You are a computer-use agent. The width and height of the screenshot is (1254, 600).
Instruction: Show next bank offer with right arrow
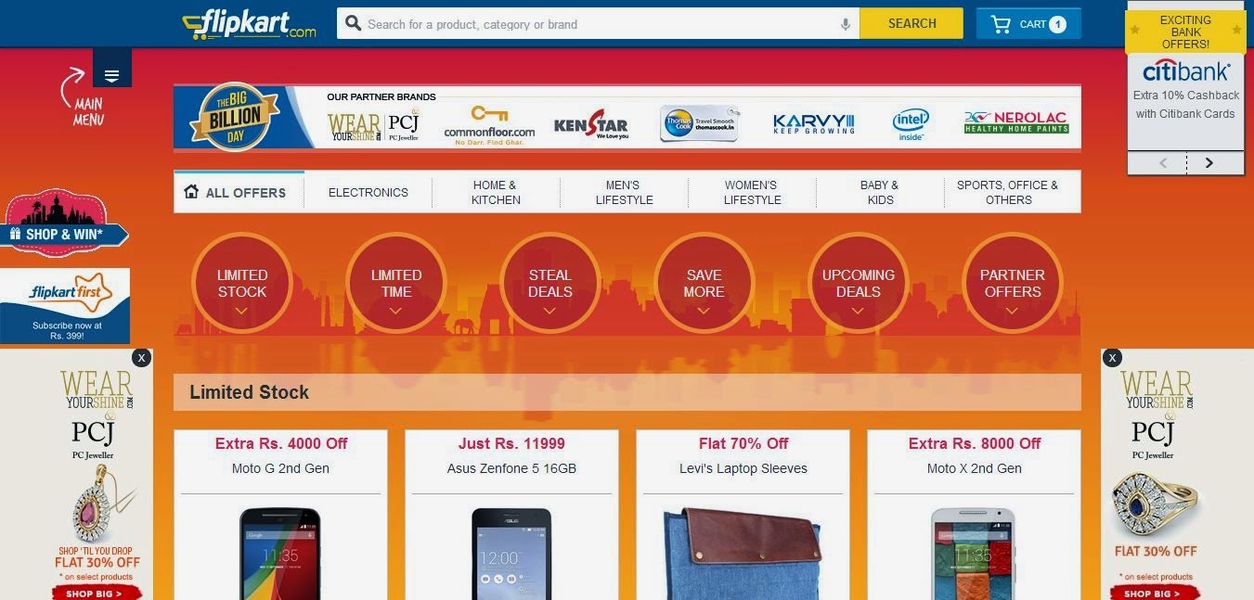coord(1209,163)
